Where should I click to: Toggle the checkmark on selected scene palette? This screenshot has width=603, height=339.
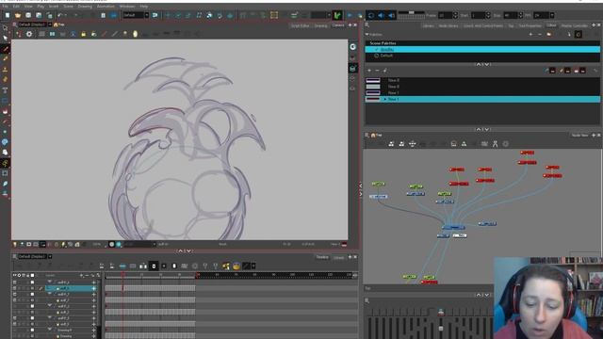[377, 50]
